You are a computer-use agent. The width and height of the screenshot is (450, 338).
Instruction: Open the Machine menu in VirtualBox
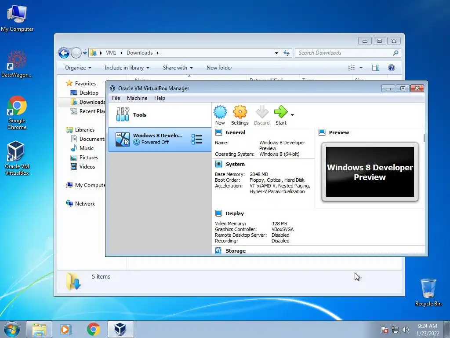pos(137,98)
